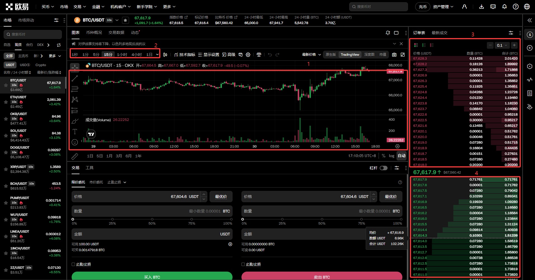Screen dimensions: 535x280
Task: Toggle the favorite star on SOL/USDT row
Action: tap(6, 136)
